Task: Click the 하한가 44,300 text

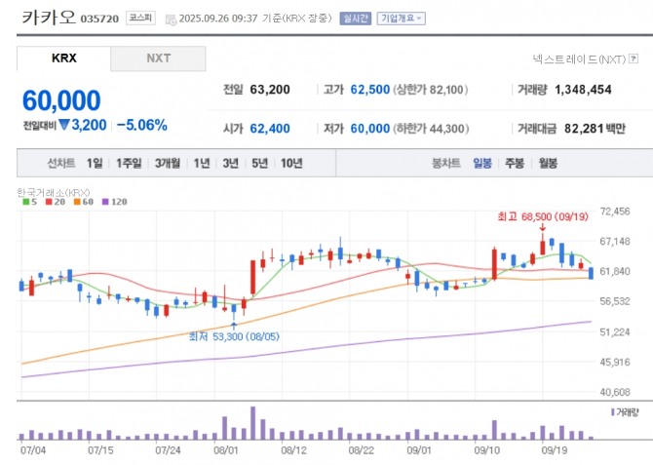Action: point(431,129)
